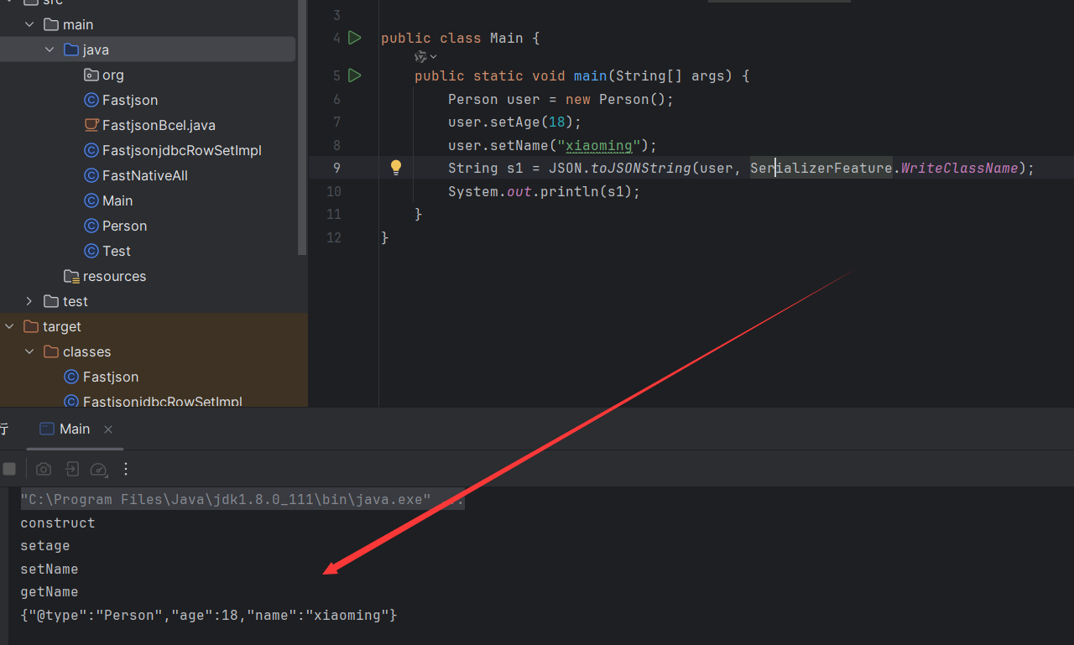1074x645 pixels.
Task: Click the "new Person()" expression in editor
Action: pyautogui.click(x=616, y=99)
